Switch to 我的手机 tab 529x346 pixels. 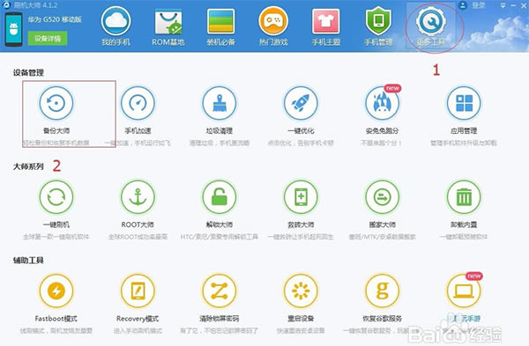[x=115, y=26]
